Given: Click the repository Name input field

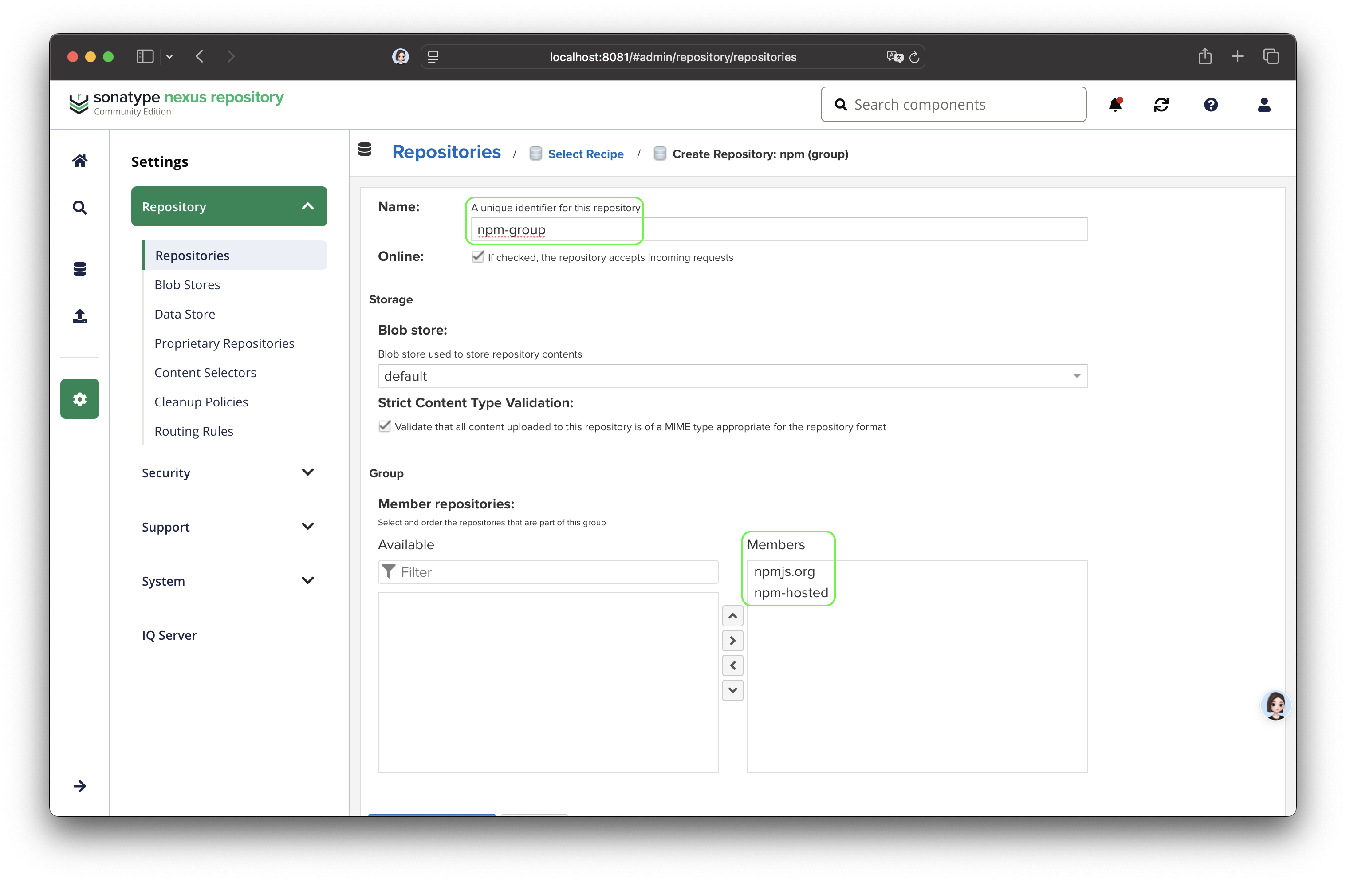Looking at the screenshot, I should tap(779, 230).
